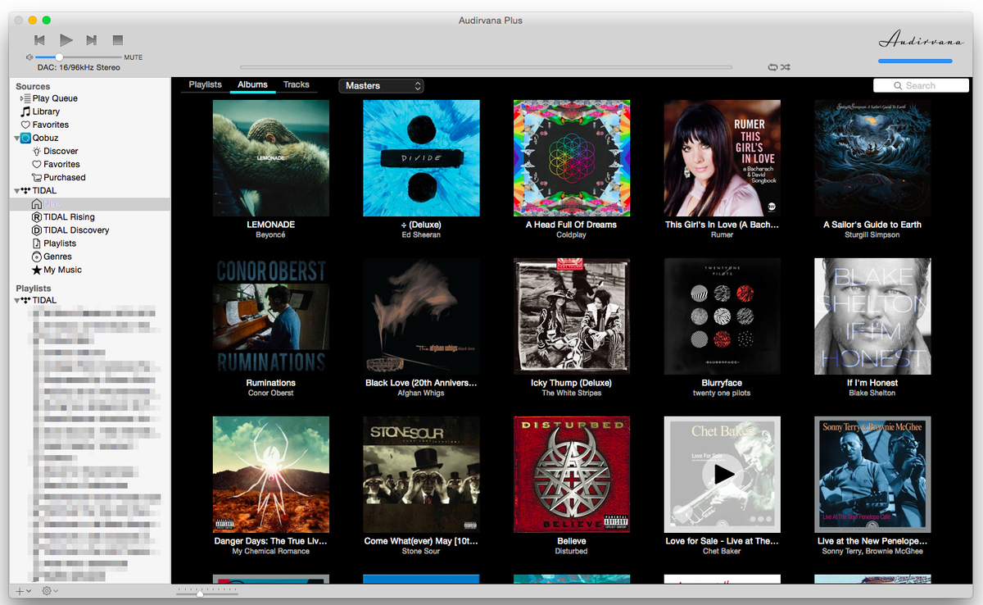Image resolution: width=983 pixels, height=605 pixels.
Task: Open Danger Days album cover
Action: pyautogui.click(x=271, y=475)
